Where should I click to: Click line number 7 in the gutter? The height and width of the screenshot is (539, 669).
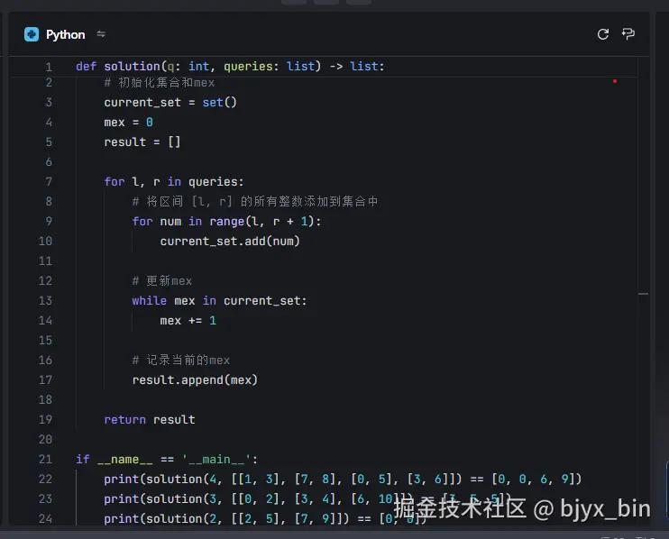point(49,182)
